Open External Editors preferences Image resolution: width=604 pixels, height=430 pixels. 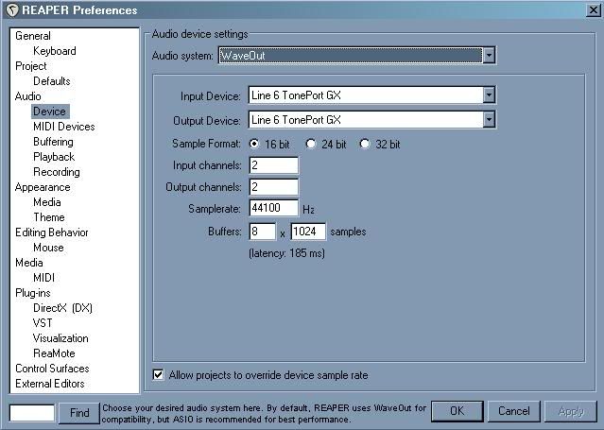click(x=50, y=384)
